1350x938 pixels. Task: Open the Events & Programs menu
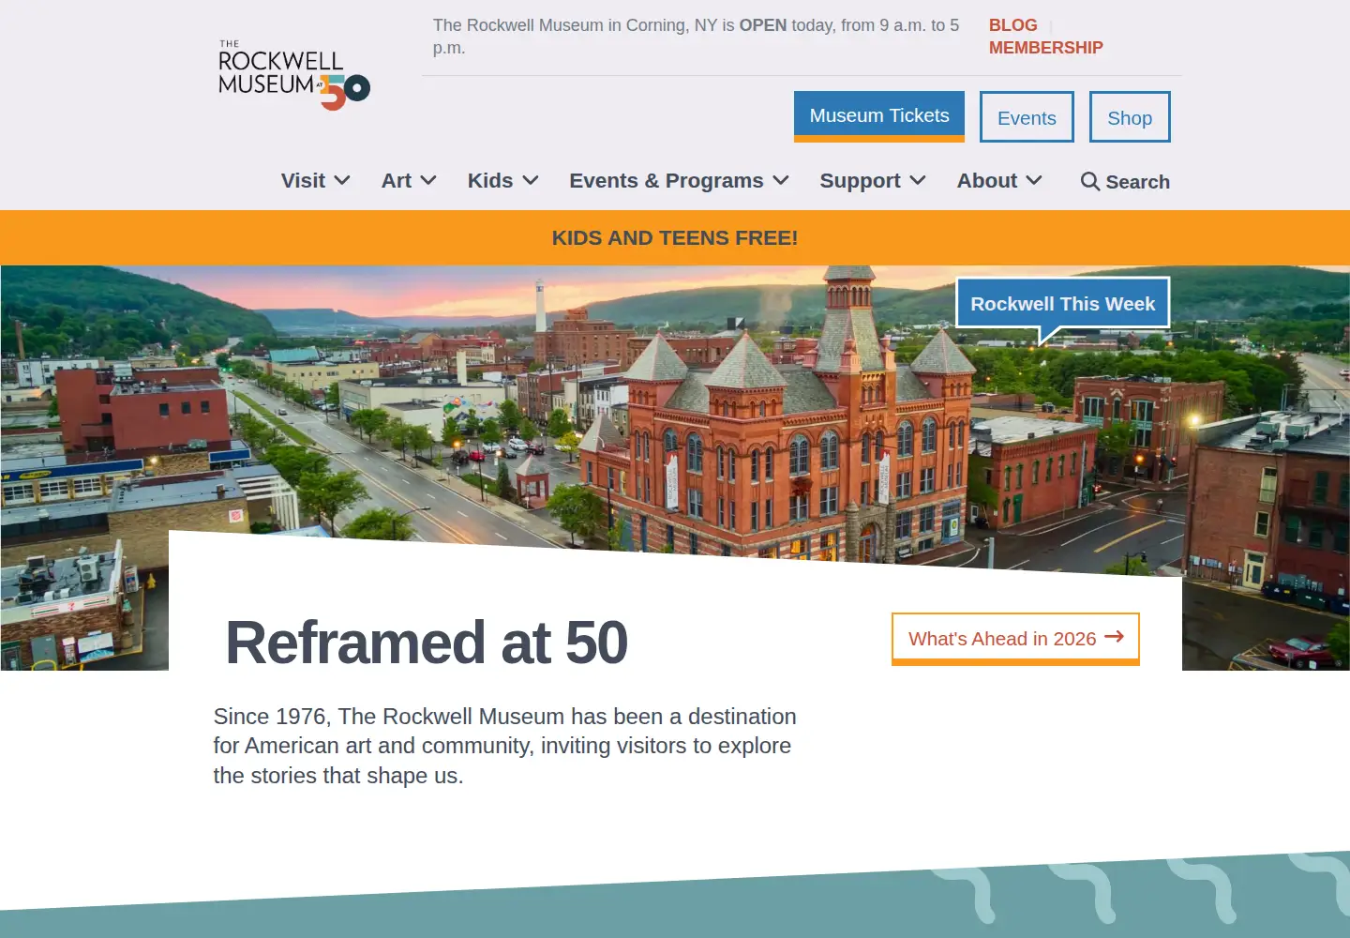coord(667,181)
